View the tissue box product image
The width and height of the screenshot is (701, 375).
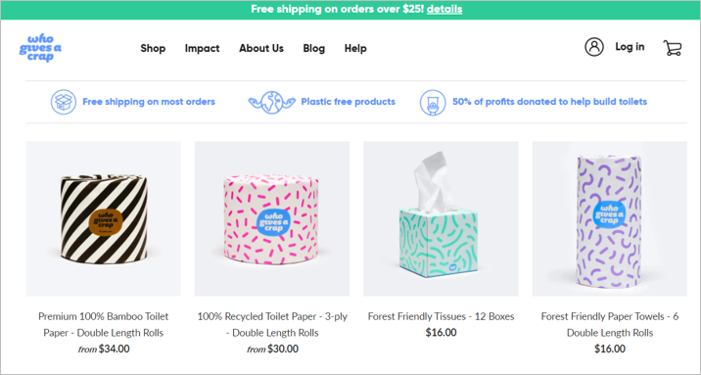(x=441, y=218)
